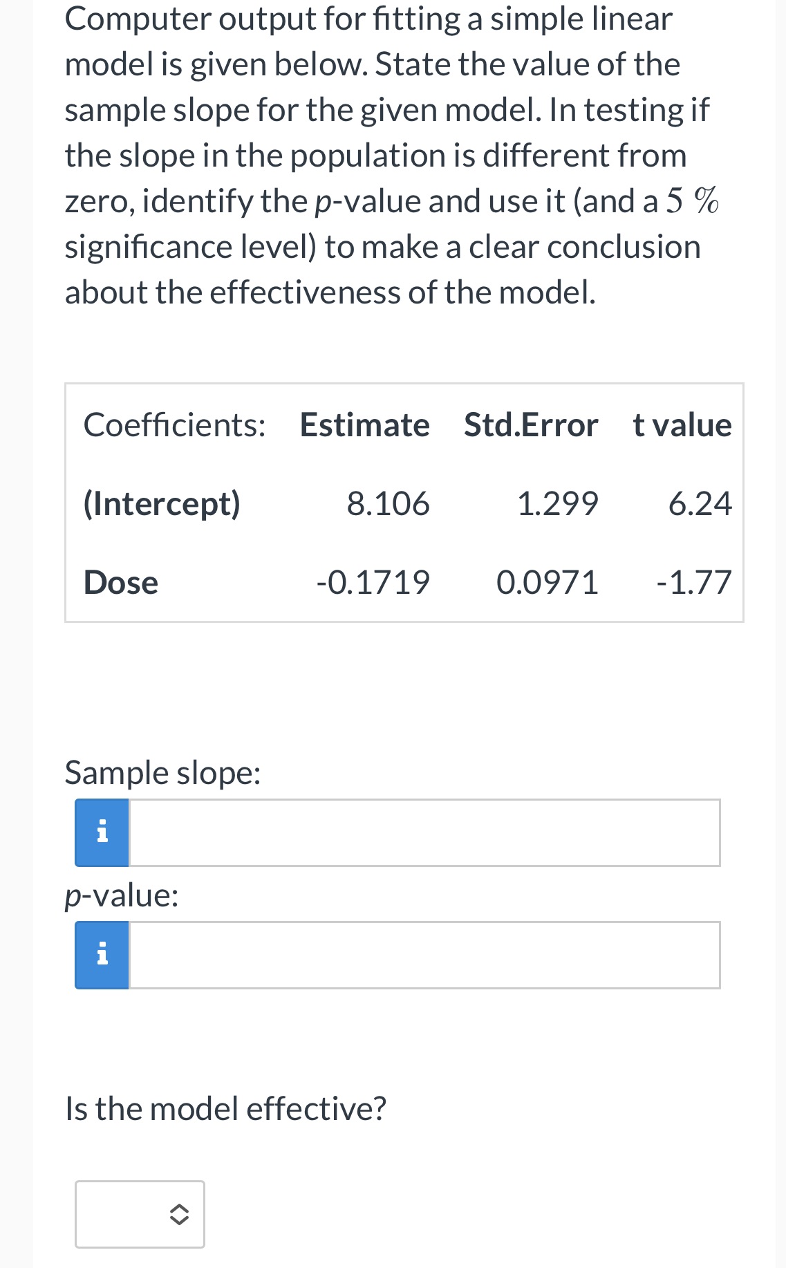
Task: Select the Dose estimate value -0.1719
Action: 373,582
